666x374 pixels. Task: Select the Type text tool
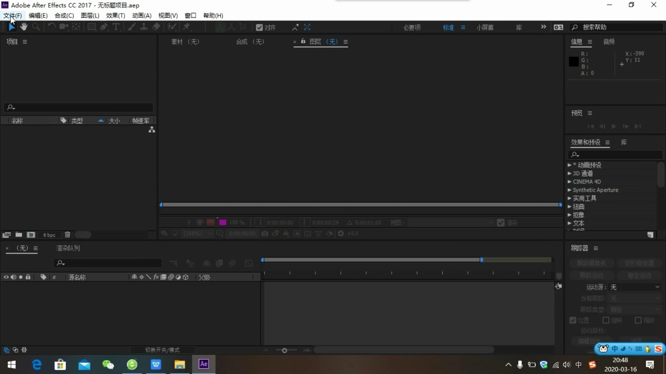(x=116, y=27)
